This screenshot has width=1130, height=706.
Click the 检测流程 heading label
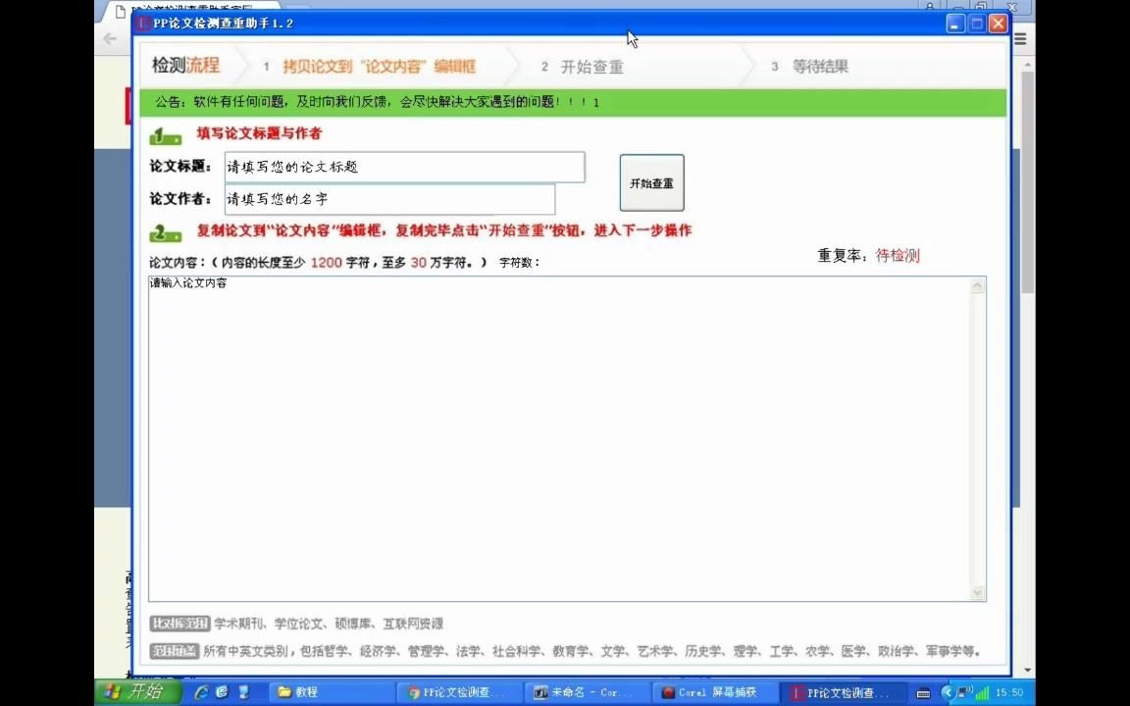[185, 65]
